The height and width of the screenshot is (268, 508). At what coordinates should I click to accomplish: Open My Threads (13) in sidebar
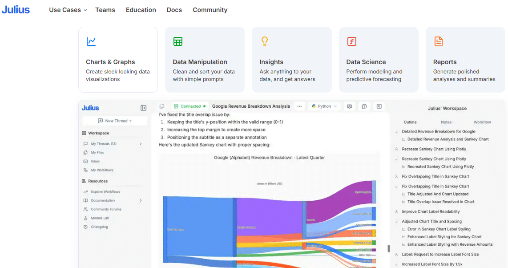(x=104, y=144)
